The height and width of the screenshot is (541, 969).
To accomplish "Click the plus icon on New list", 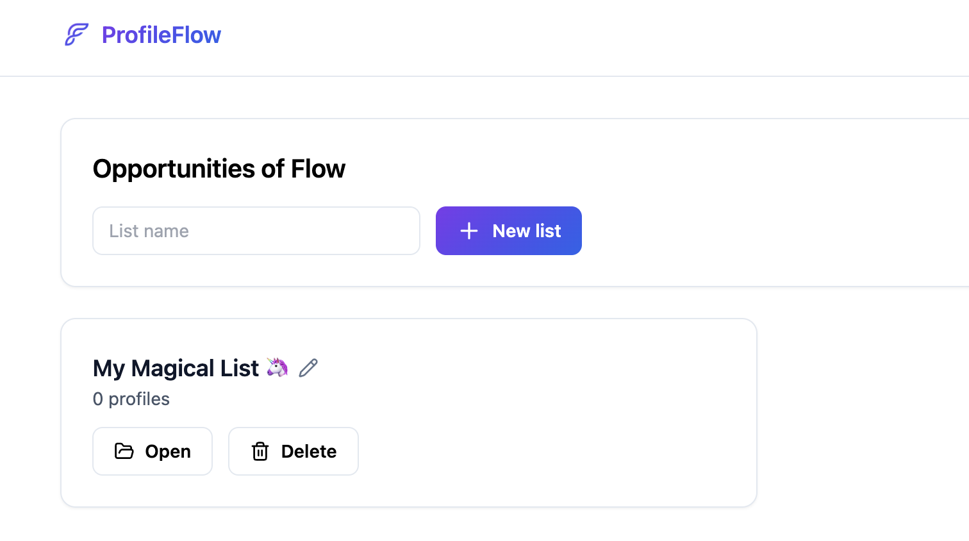I will 469,231.
